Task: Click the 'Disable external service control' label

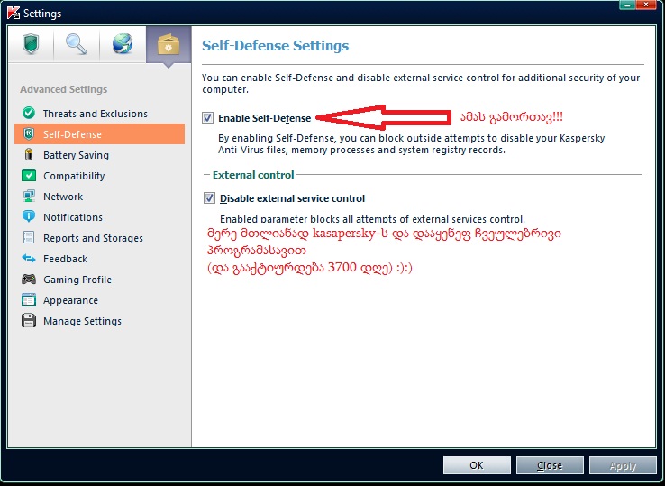Action: click(x=292, y=198)
